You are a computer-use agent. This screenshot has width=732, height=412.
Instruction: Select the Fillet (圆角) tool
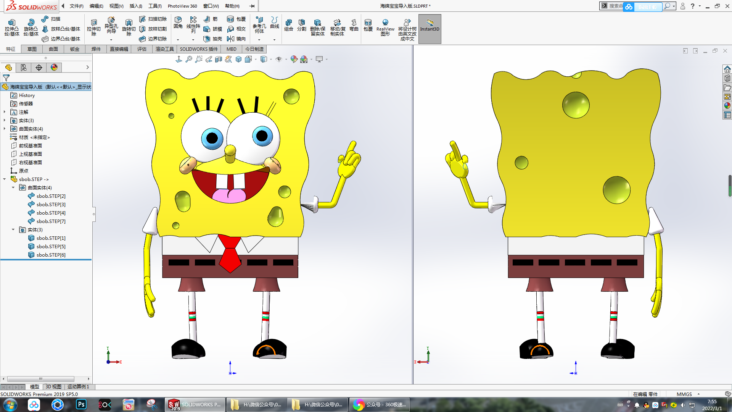178,23
